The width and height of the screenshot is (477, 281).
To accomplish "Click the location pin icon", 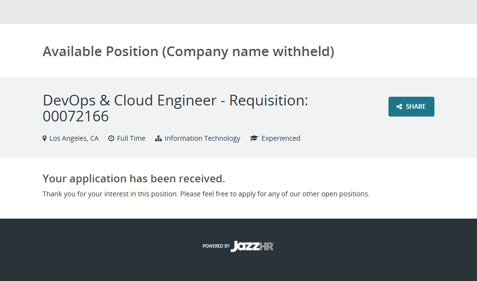I will (45, 138).
